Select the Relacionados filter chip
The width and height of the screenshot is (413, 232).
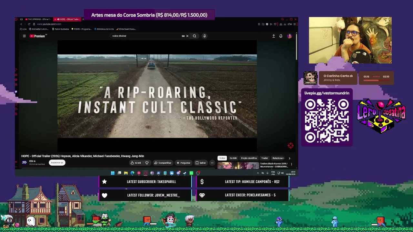[x=278, y=158]
